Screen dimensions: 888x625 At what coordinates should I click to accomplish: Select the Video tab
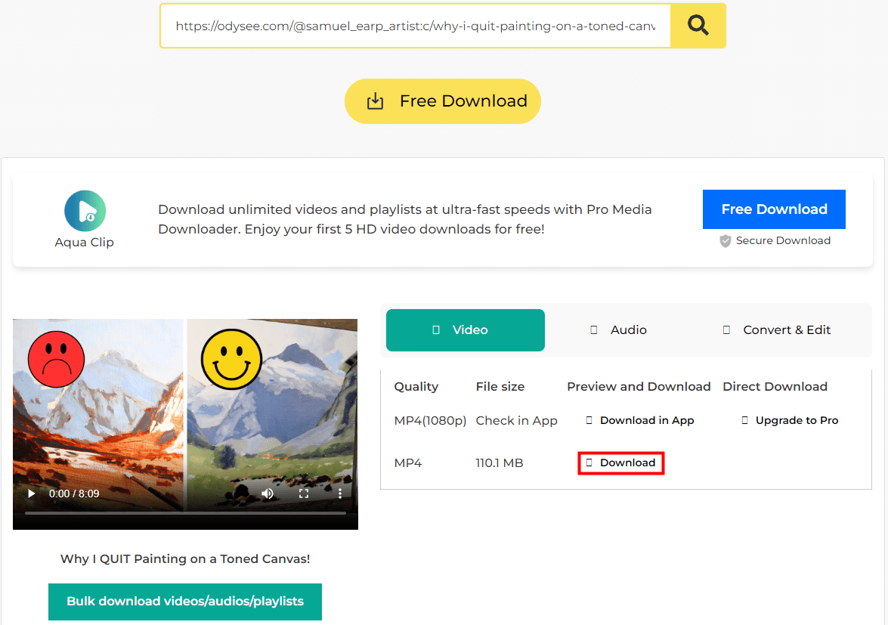point(465,330)
